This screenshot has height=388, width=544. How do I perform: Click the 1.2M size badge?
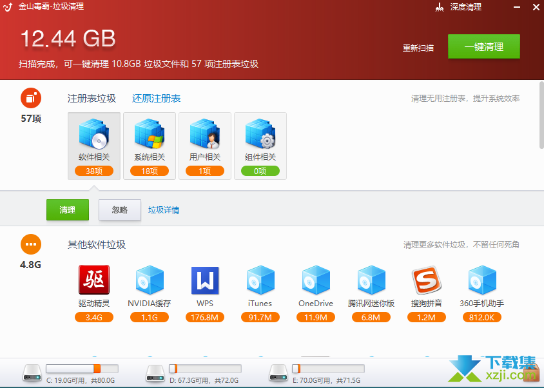[427, 317]
